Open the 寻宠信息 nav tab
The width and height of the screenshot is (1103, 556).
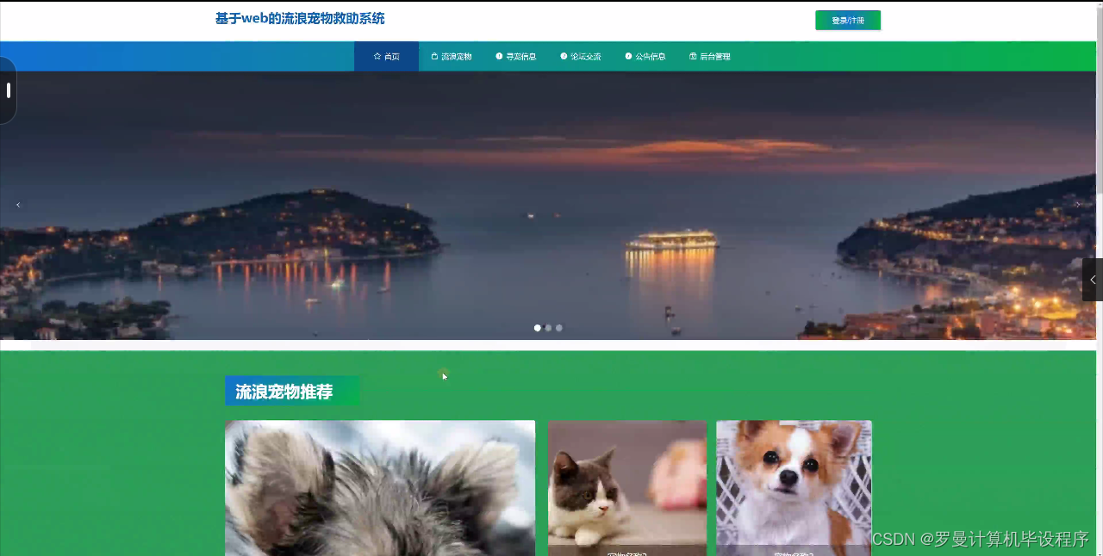point(515,56)
